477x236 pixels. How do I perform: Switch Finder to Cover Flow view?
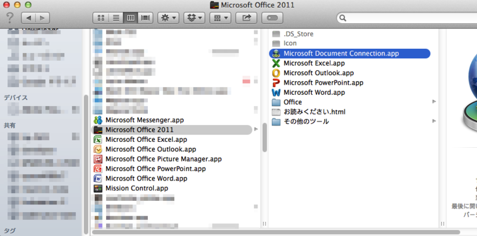point(145,18)
